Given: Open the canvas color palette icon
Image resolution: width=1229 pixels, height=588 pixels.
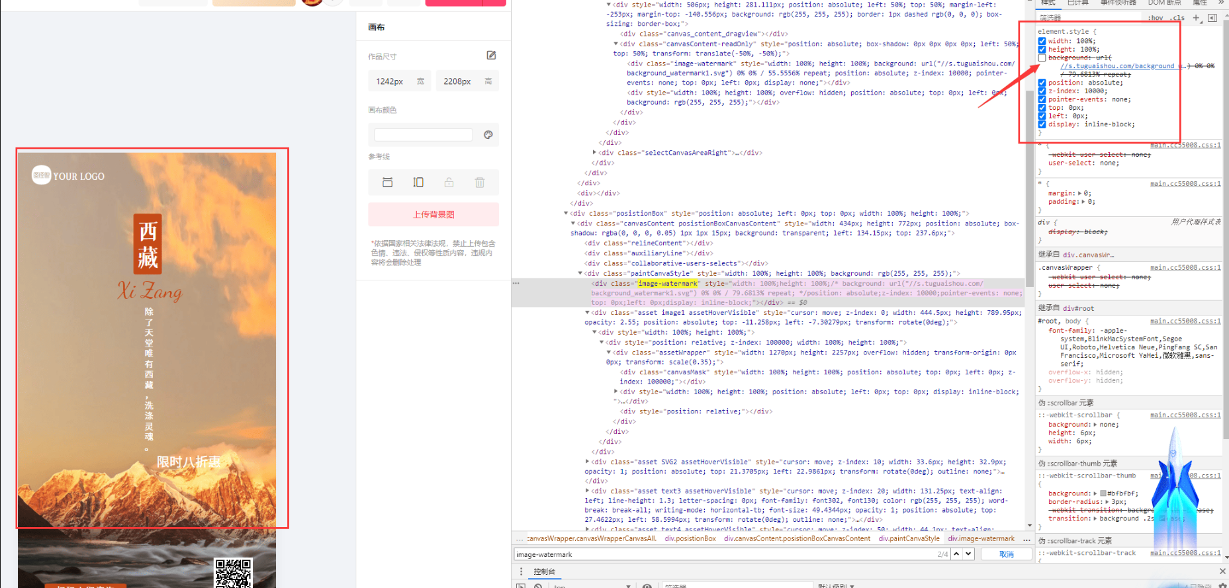Looking at the screenshot, I should [488, 135].
